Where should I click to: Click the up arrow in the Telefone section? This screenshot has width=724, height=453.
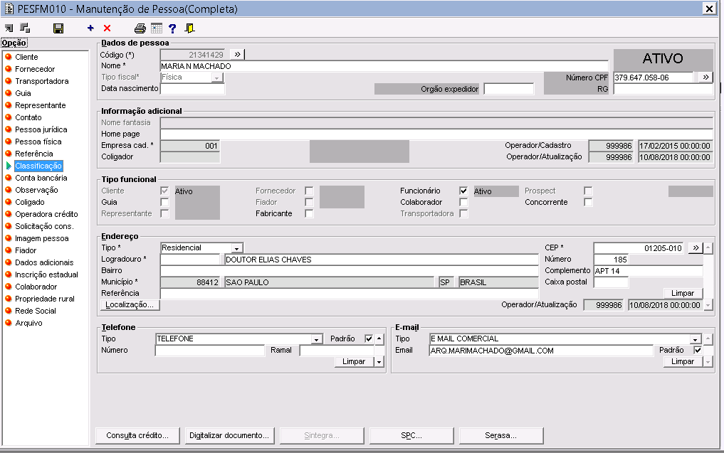[379, 339]
